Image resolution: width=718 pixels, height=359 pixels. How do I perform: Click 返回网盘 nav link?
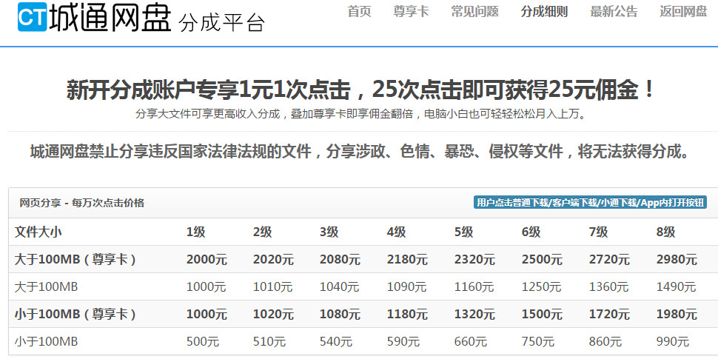[683, 11]
